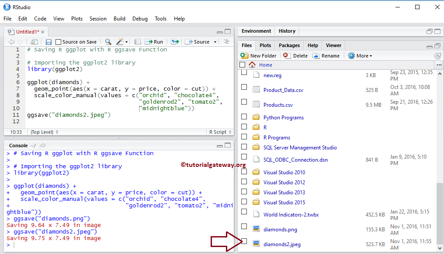Click the show in new window icon
The height and width of the screenshot is (254, 444).
click(34, 42)
